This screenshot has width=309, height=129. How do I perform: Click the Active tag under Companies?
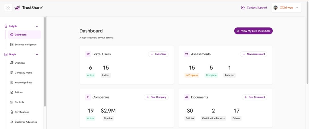click(x=90, y=118)
